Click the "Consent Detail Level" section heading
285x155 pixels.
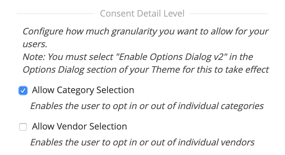click(142, 14)
